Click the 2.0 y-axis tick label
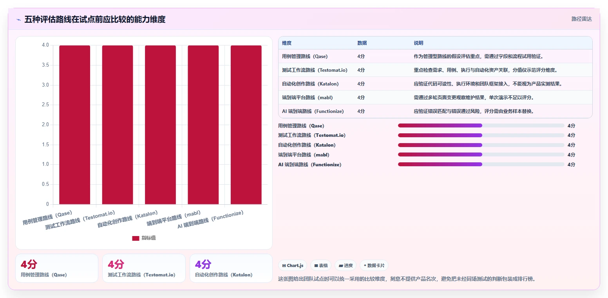The height and width of the screenshot is (298, 608). pos(45,125)
